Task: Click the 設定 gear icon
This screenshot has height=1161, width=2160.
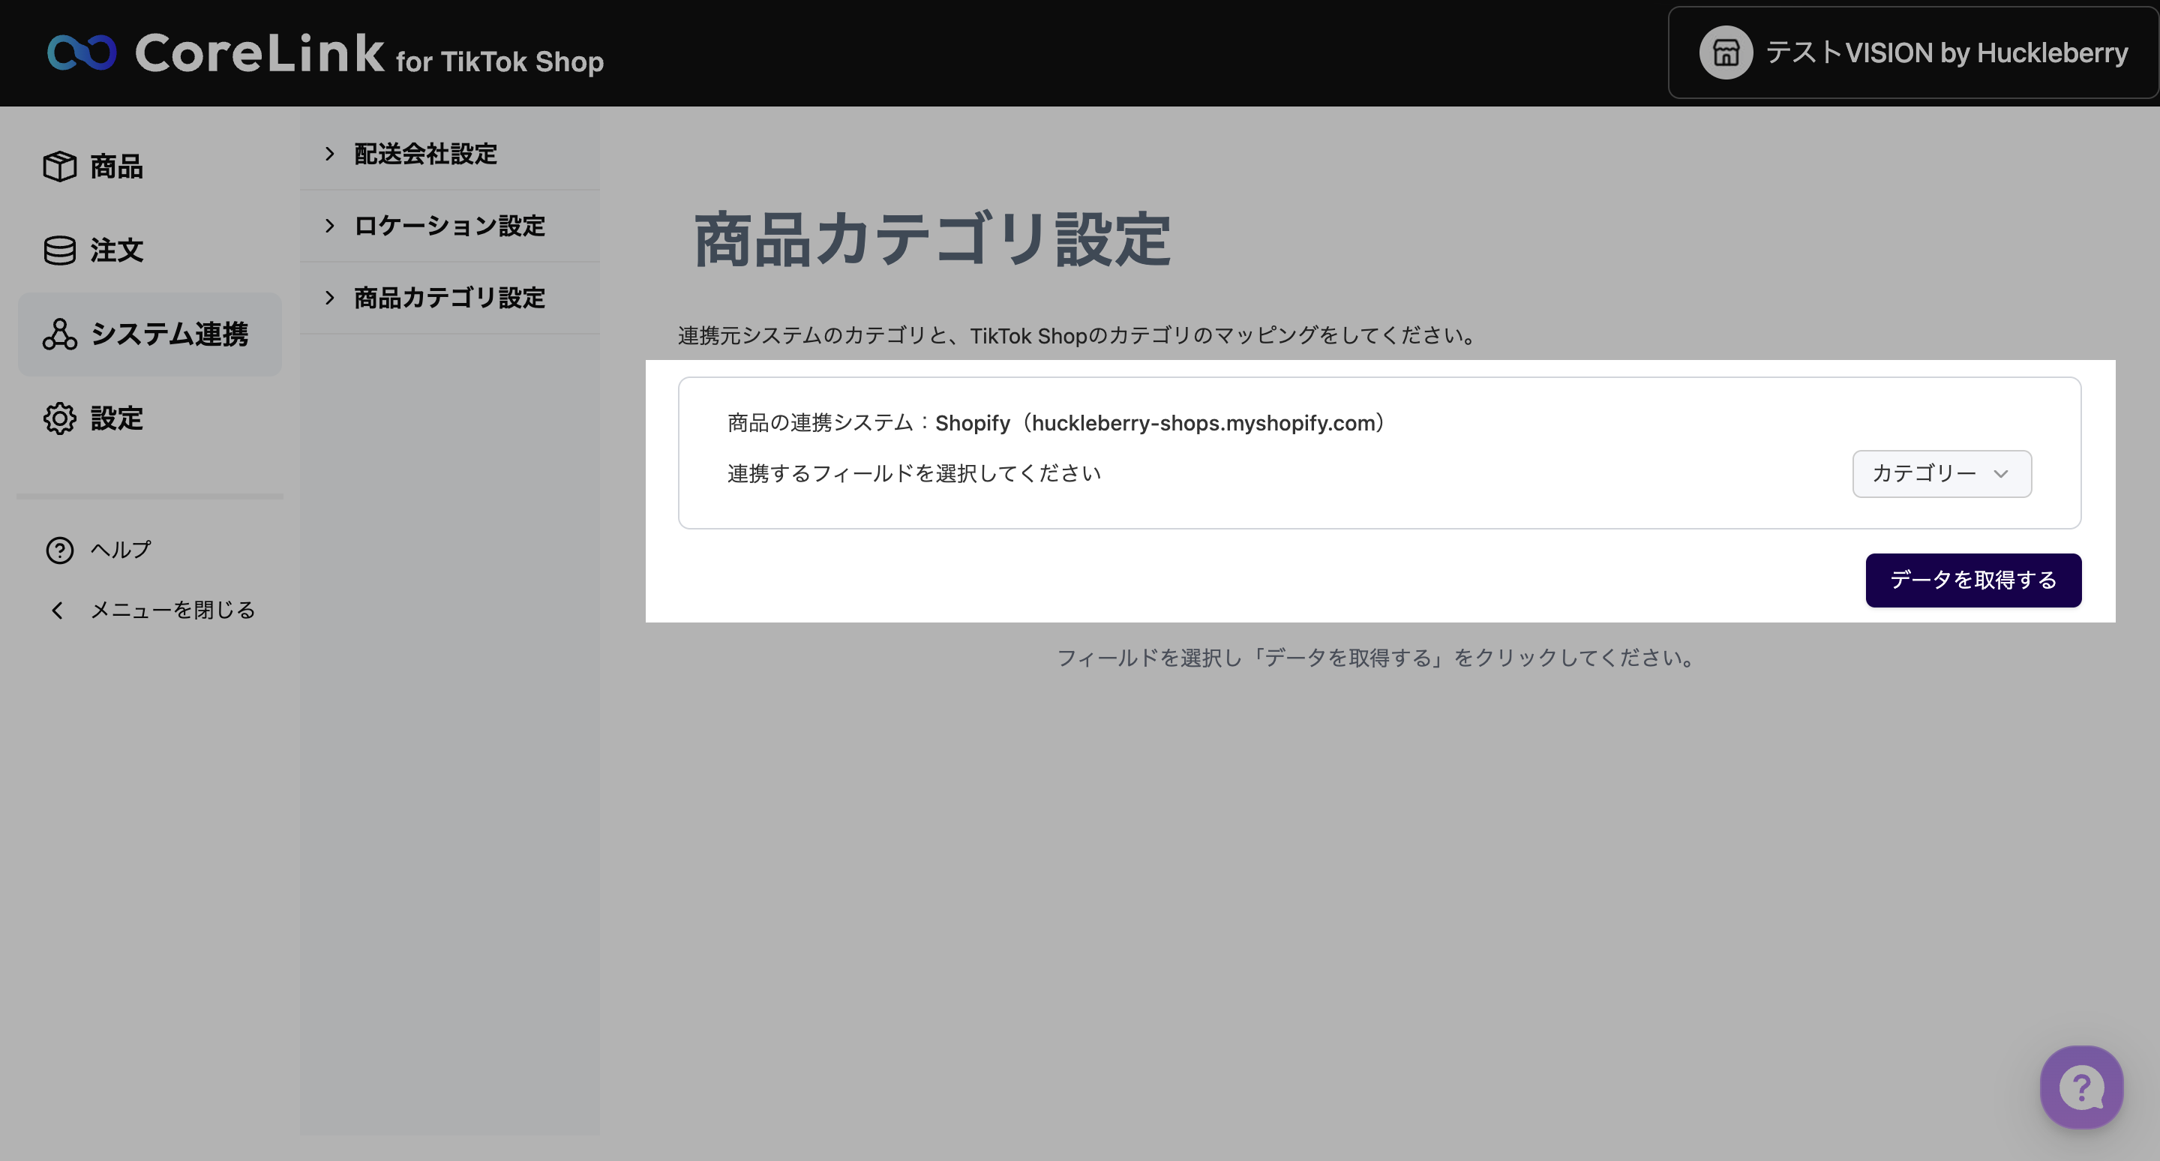Action: coord(59,418)
